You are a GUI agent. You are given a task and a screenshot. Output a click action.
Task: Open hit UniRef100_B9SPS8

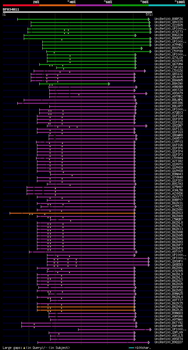(169, 287)
